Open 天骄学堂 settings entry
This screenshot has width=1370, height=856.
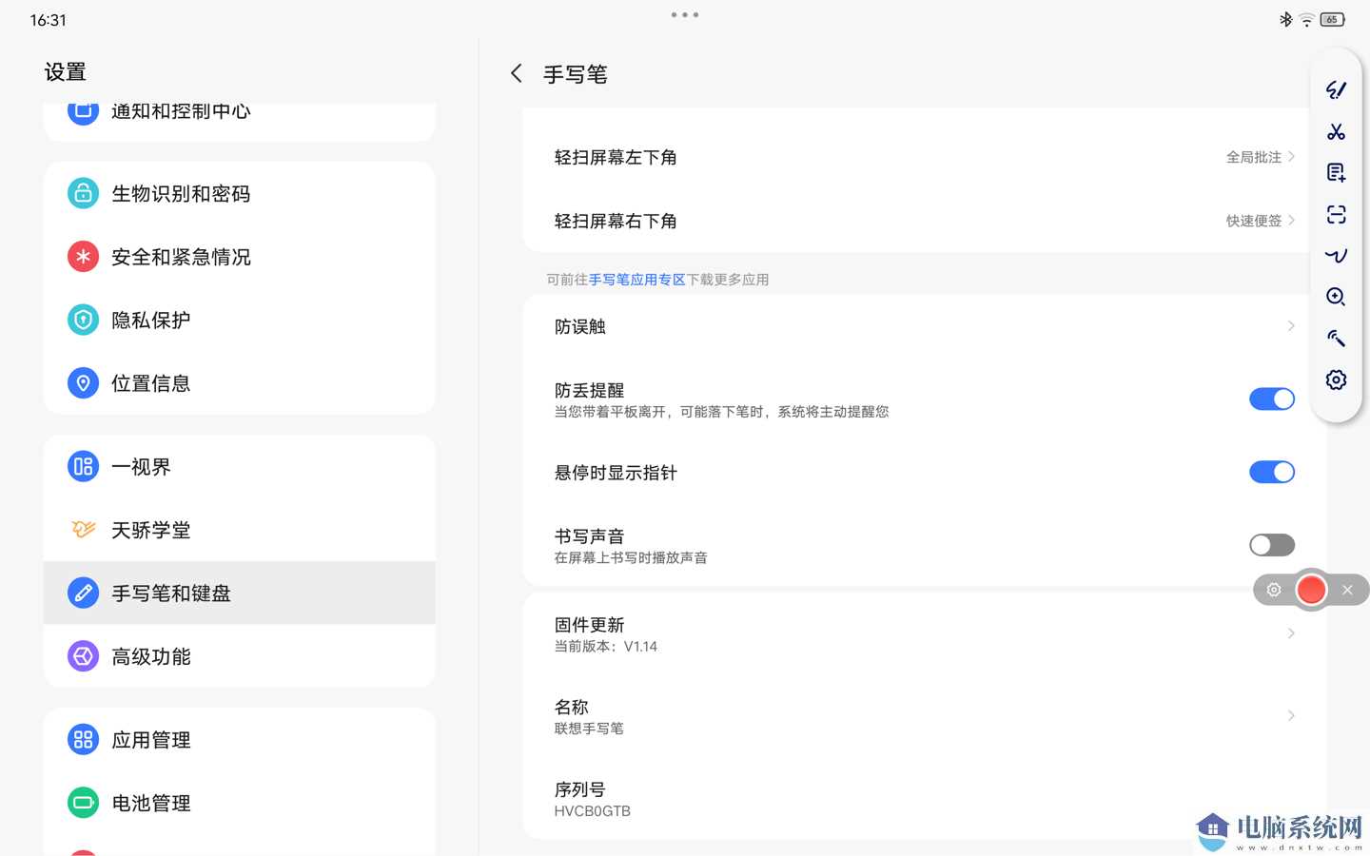(x=240, y=529)
